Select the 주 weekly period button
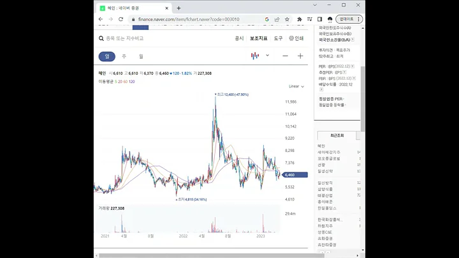The image size is (459, 258). pos(124,56)
